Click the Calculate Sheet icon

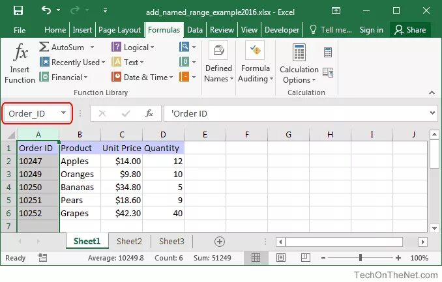coord(327,72)
